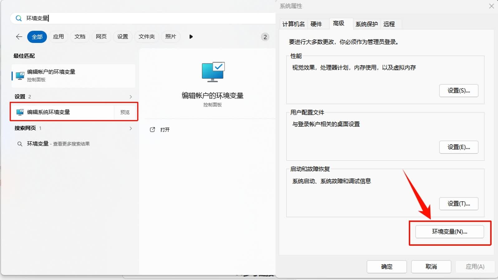The width and height of the screenshot is (498, 280).
Task: Click the 确定 button
Action: 387,267
